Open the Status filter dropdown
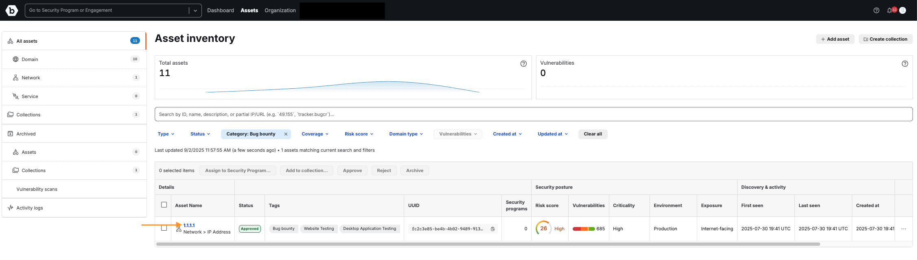Screen dimensions: 917x260 [x=200, y=134]
